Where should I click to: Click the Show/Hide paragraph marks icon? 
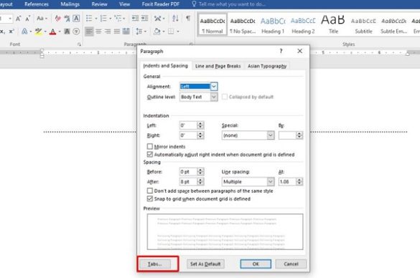click(188, 18)
